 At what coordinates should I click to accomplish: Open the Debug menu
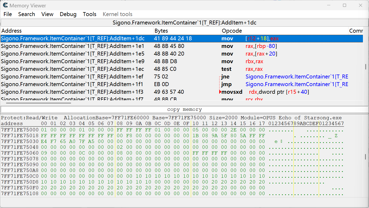[68, 14]
